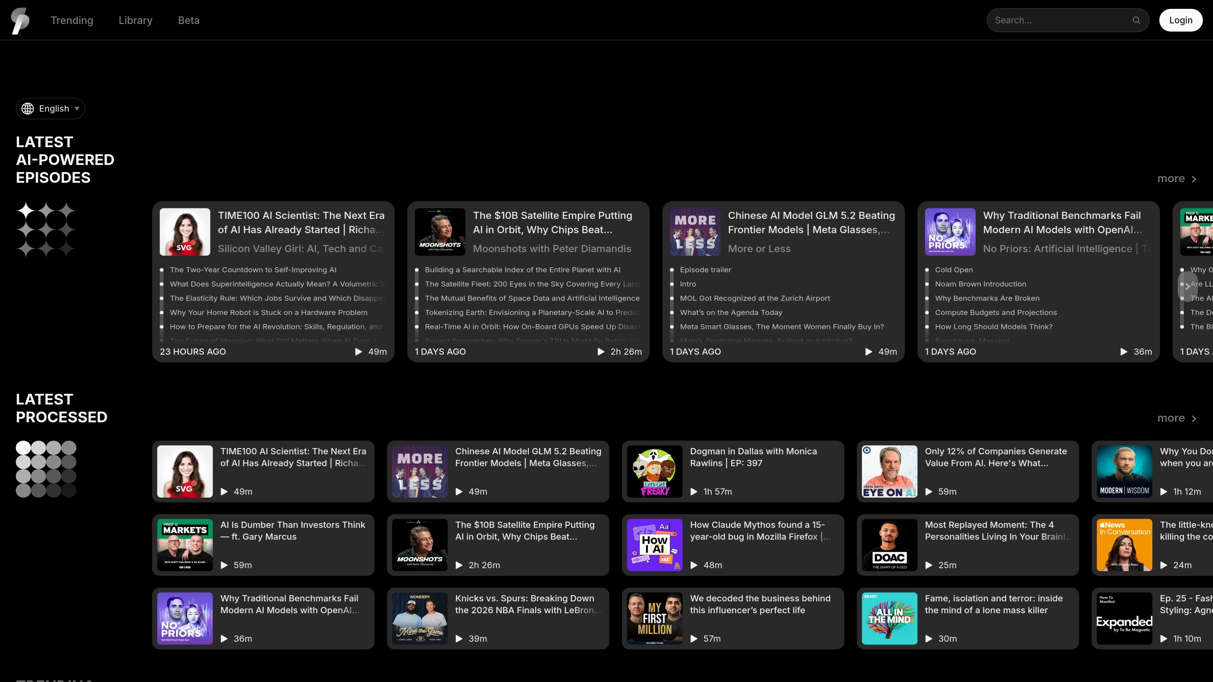Click the Login button
The image size is (1213, 682).
1180,20
